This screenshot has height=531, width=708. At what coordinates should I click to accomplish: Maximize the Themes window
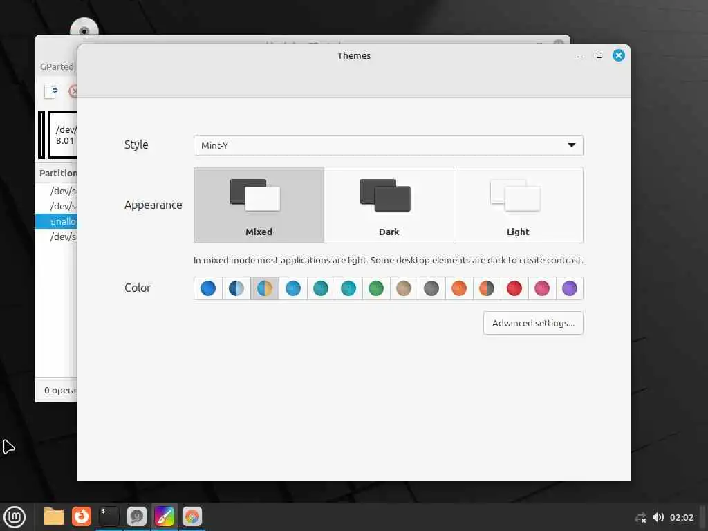(x=599, y=55)
